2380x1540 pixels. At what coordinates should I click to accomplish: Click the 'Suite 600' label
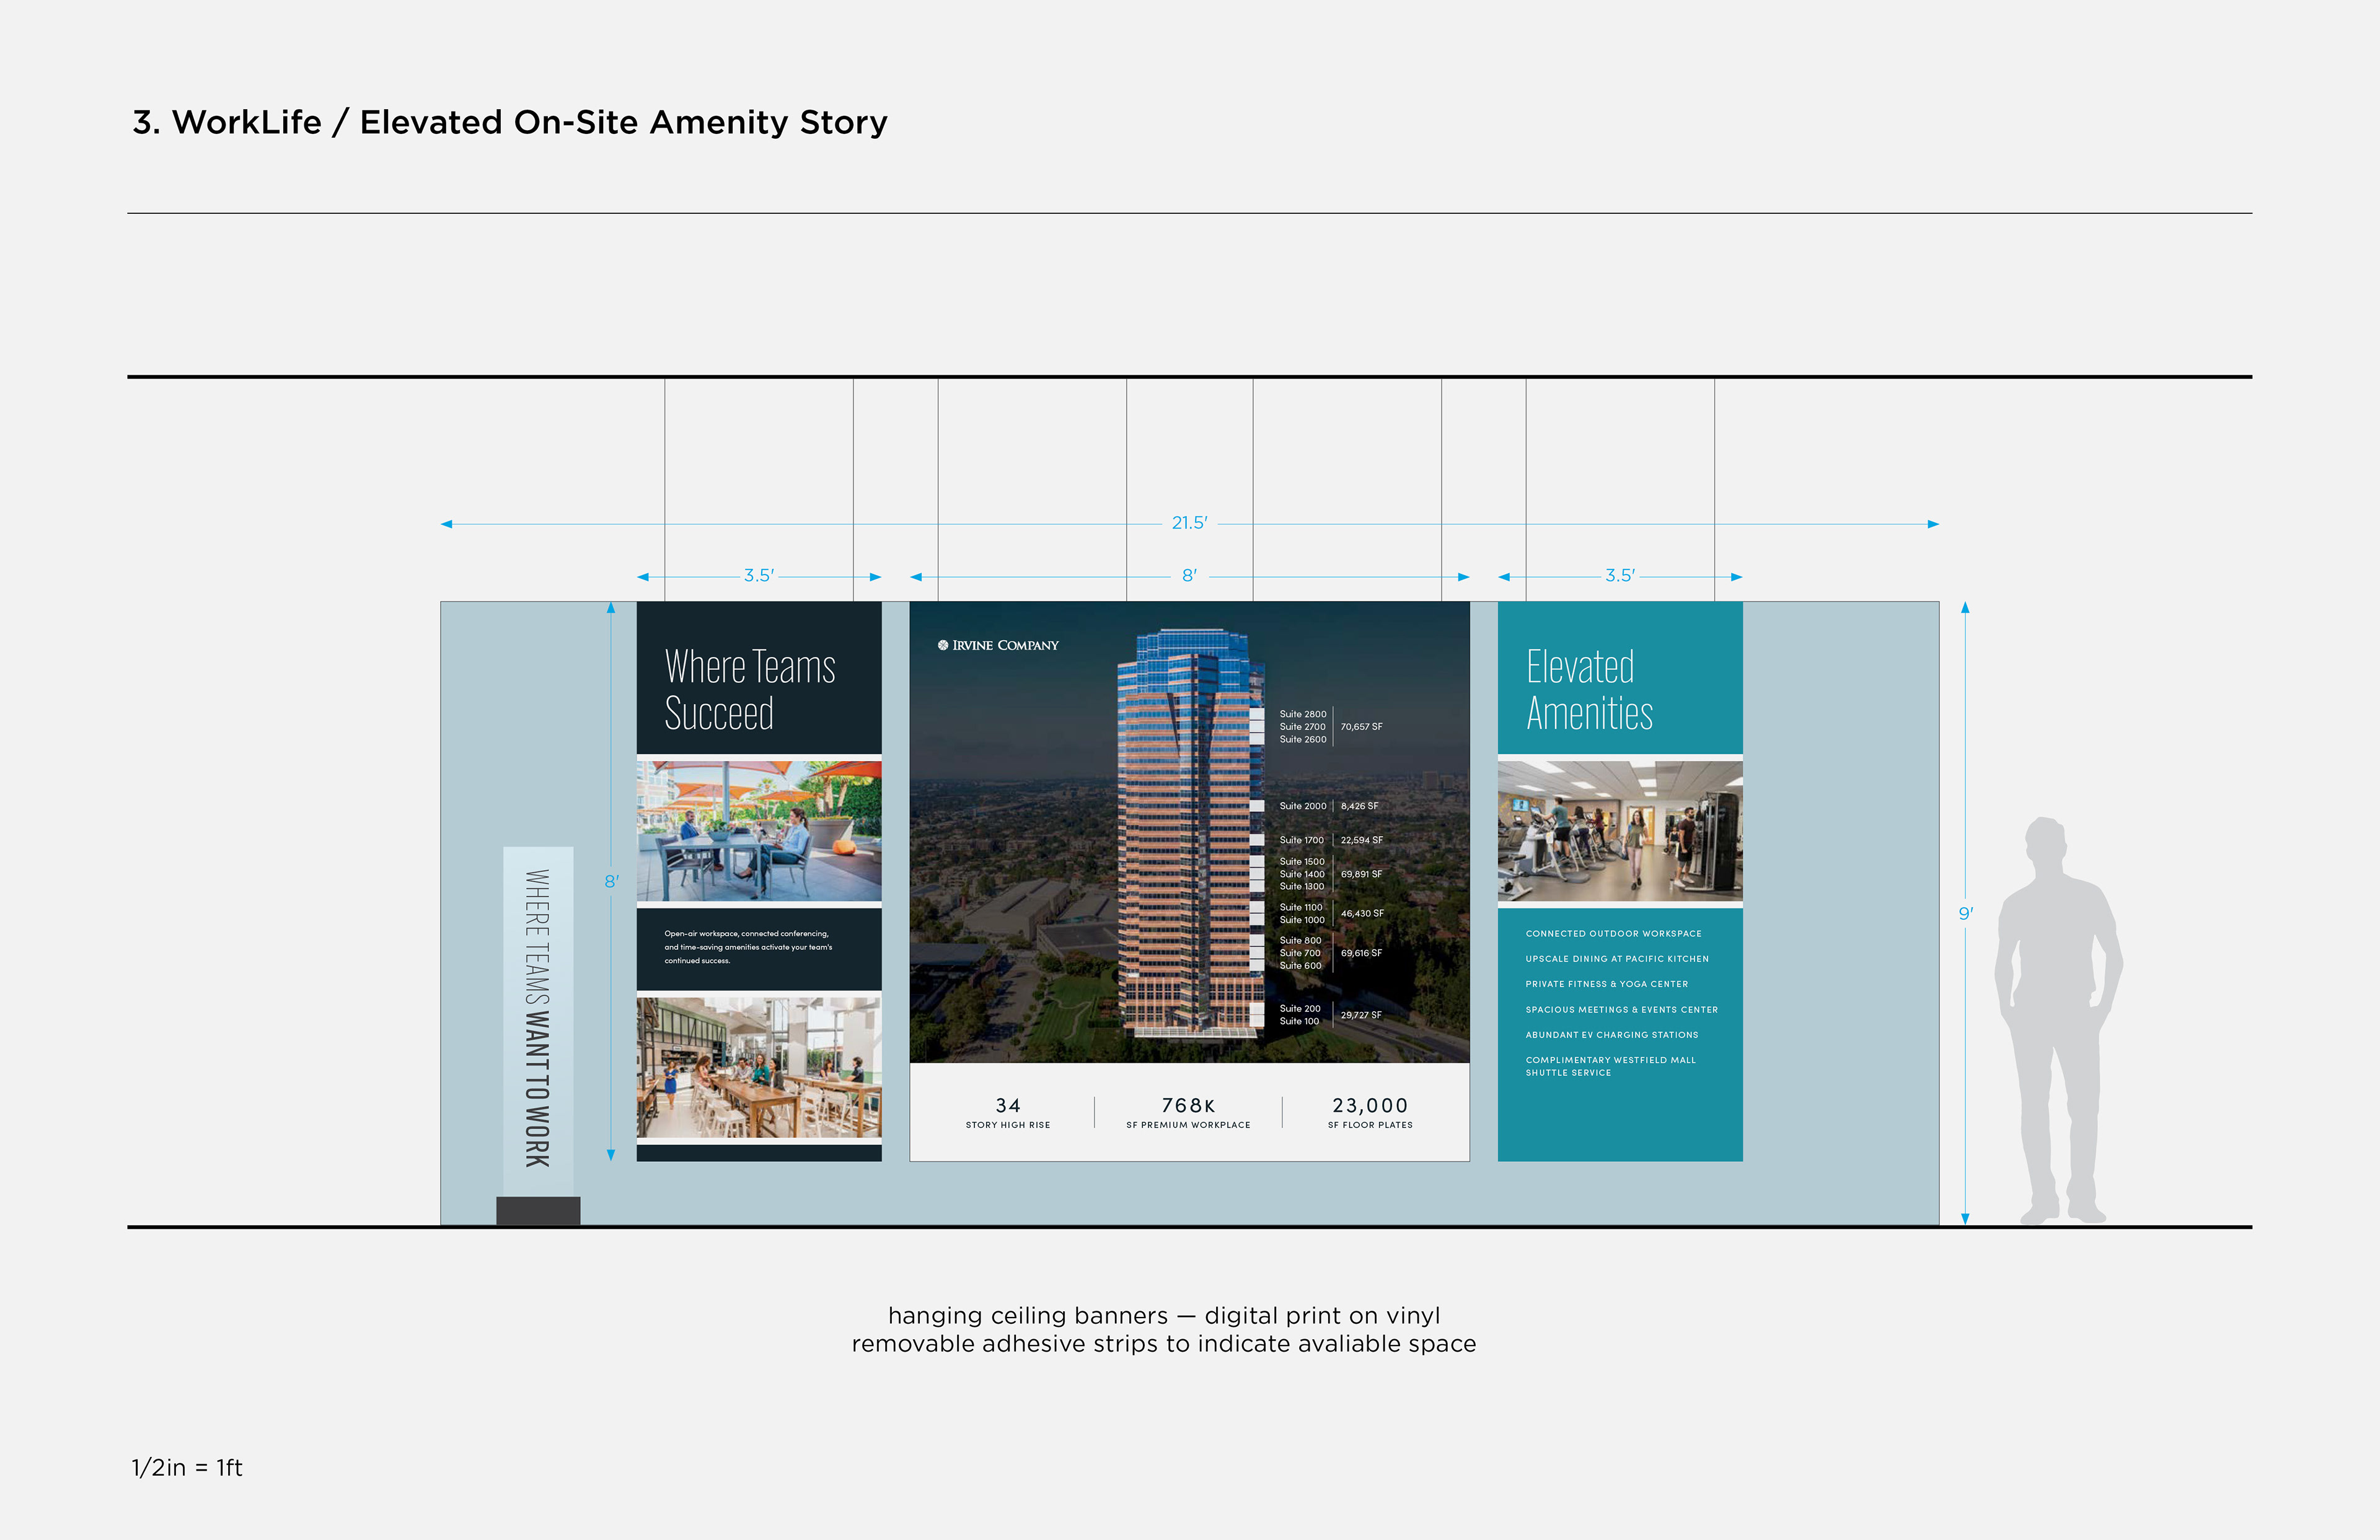pos(1300,966)
